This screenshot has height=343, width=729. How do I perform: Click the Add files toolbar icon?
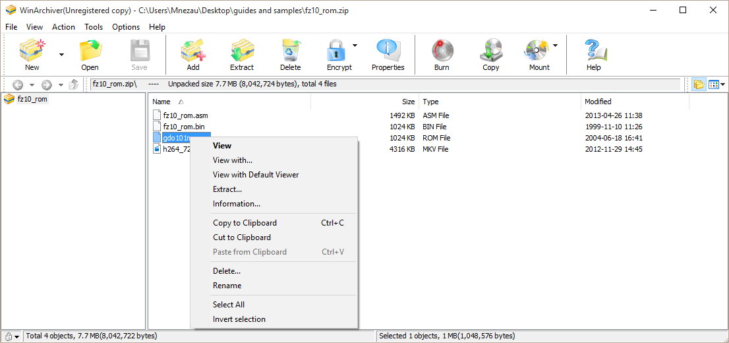tap(193, 50)
